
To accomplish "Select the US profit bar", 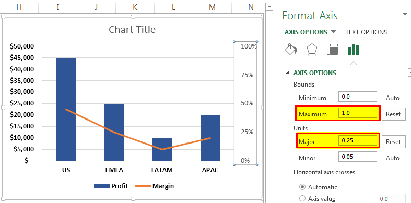I will click(x=66, y=109).
